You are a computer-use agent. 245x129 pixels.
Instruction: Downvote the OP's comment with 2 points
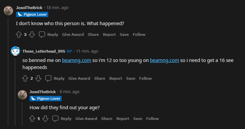pyautogui.click(x=38, y=78)
